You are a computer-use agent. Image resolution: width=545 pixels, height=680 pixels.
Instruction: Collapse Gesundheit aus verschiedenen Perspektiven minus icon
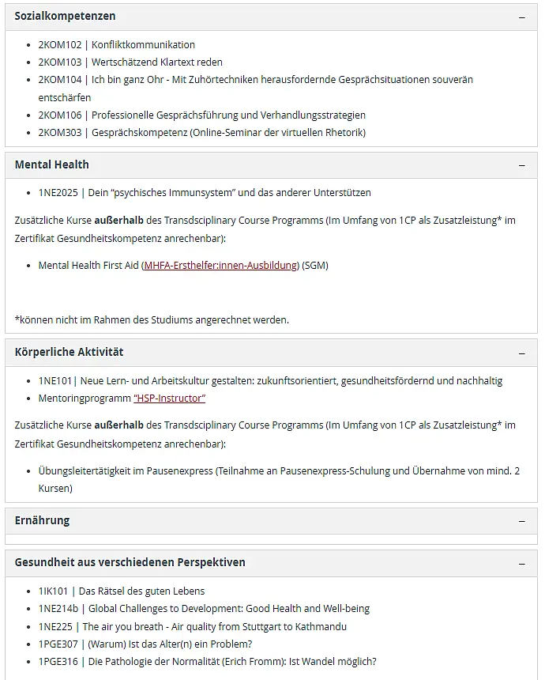click(522, 564)
